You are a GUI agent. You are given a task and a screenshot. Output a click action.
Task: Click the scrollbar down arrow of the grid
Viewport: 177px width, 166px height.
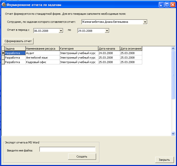pos(173,134)
